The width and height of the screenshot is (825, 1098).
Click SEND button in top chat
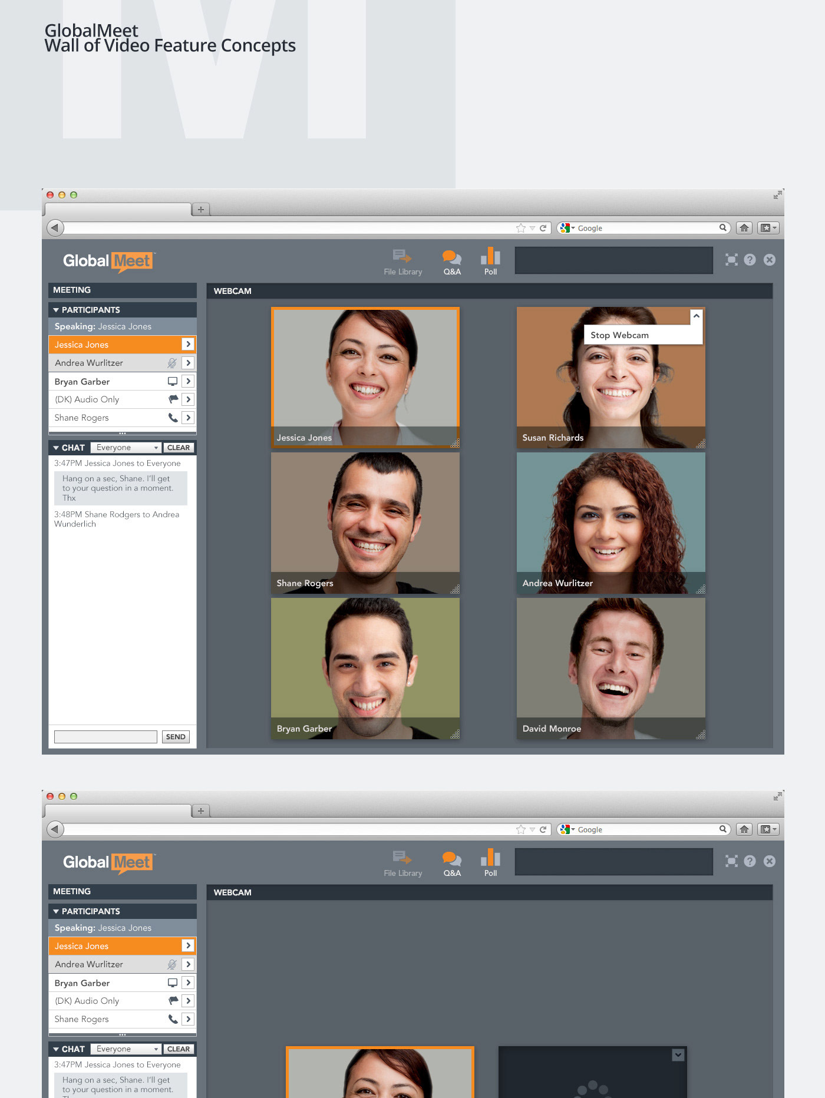(176, 737)
